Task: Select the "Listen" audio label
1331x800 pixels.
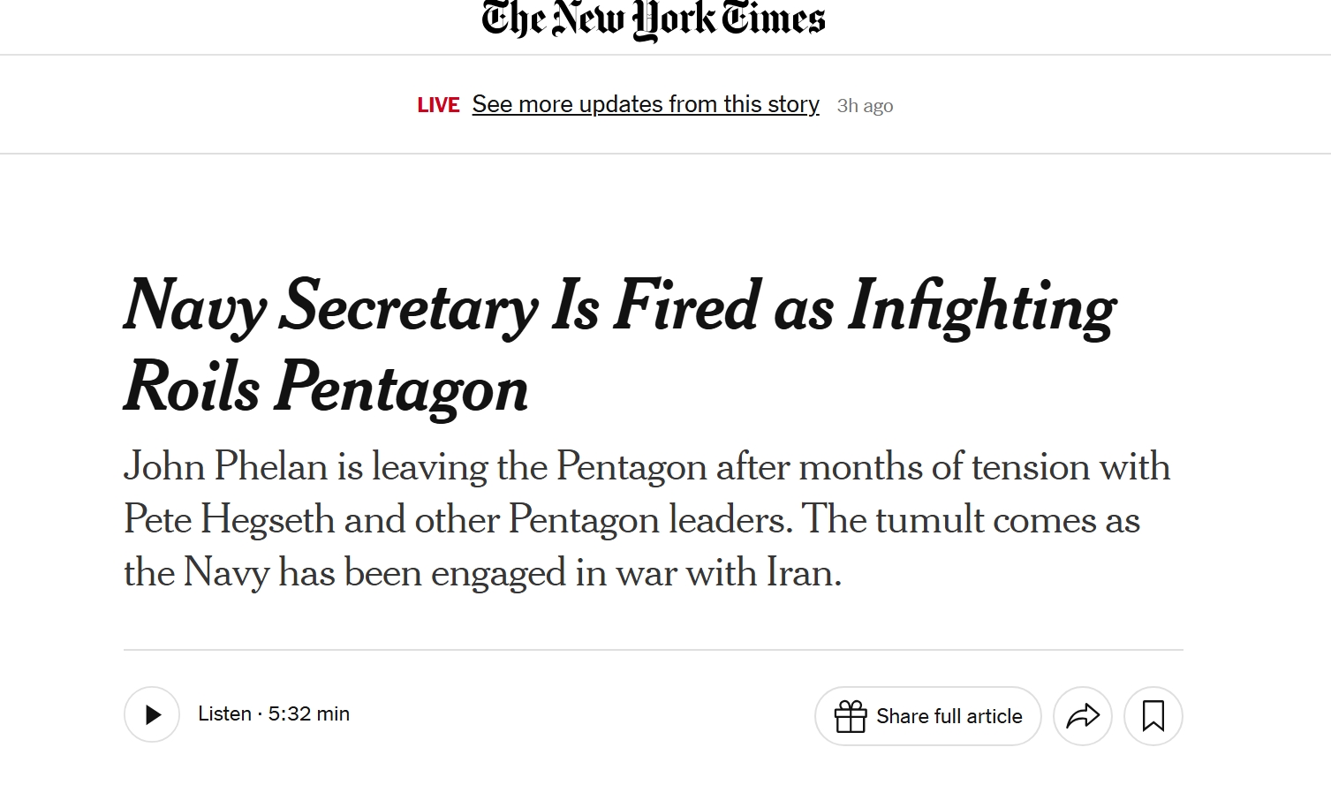Action: 224,713
